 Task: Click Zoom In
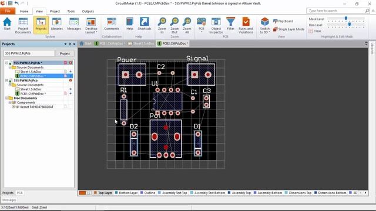point(162,25)
